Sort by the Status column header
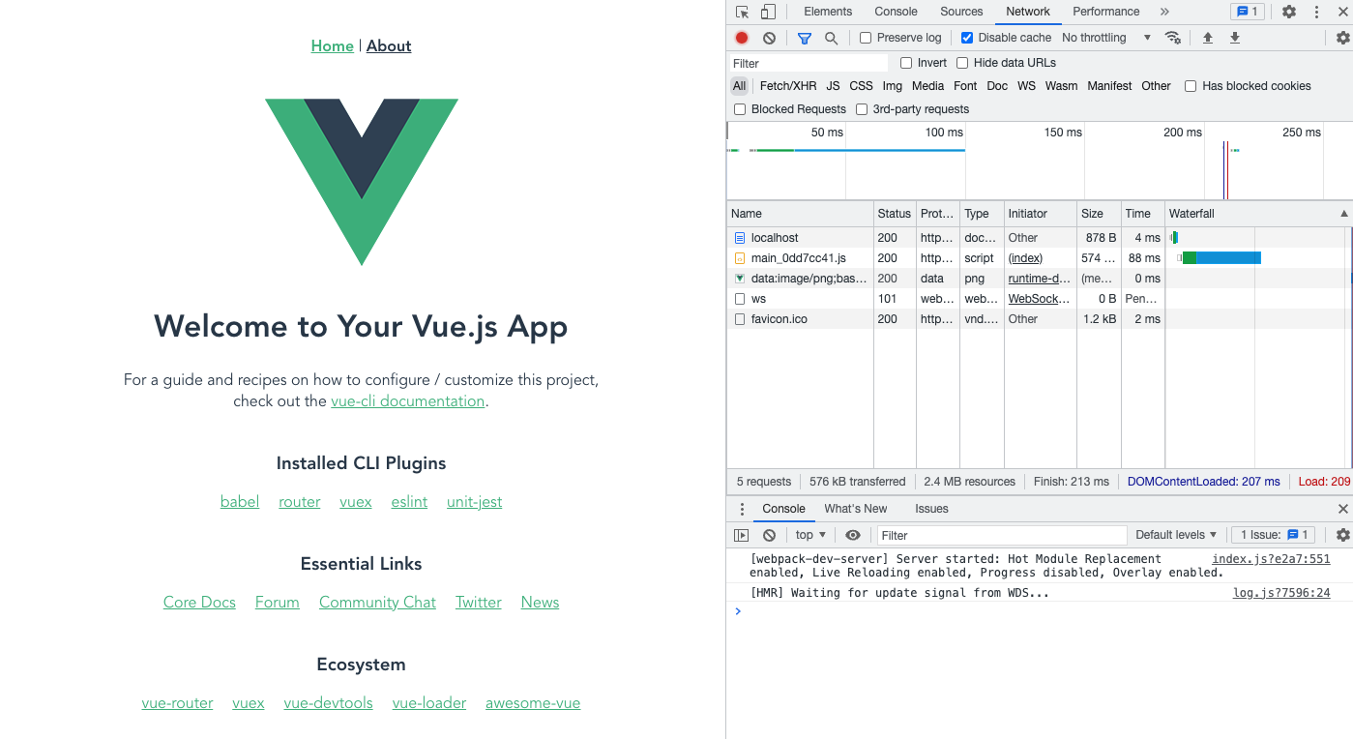Viewport: 1353px width, 739px height. pos(895,214)
